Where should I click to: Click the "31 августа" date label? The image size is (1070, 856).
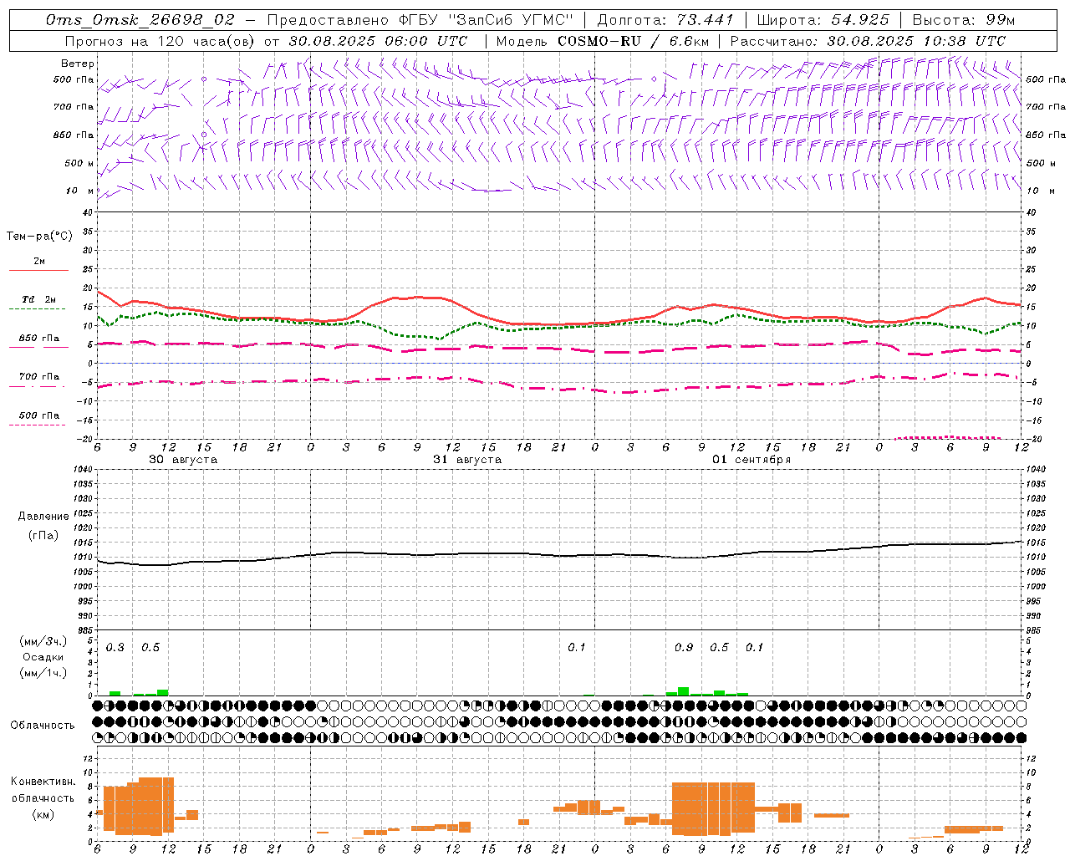click(467, 460)
